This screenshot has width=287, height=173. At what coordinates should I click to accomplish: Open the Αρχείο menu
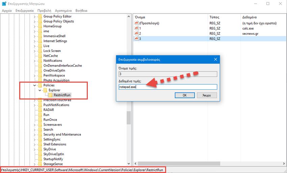pyautogui.click(x=7, y=10)
